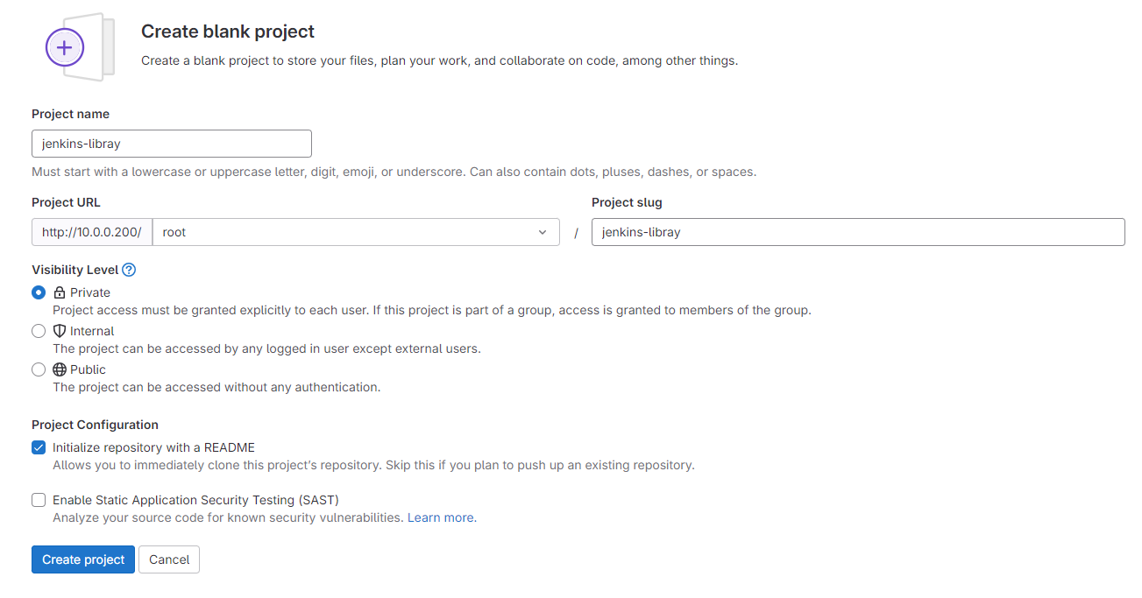This screenshot has width=1142, height=598.
Task: Open Visibility Level help question icon
Action: coord(129,270)
